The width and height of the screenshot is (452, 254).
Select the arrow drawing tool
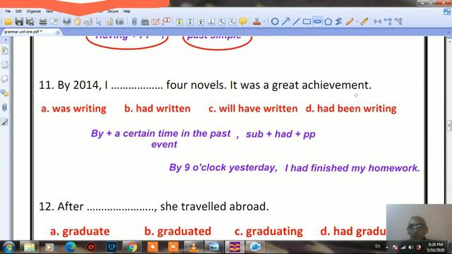click(x=285, y=22)
